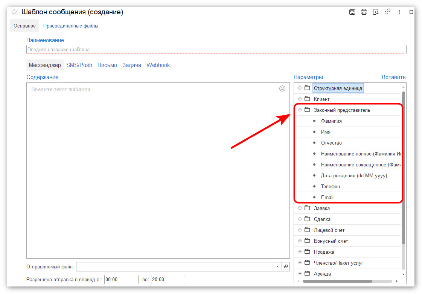Image resolution: width=422 pixels, height=294 pixels.
Task: Click the Наименование template name field
Action: tap(216, 50)
